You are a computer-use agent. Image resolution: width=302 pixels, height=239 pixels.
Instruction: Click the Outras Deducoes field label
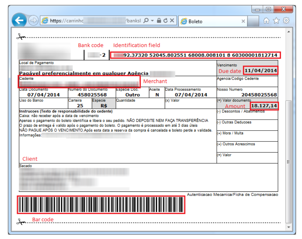coord(234,122)
